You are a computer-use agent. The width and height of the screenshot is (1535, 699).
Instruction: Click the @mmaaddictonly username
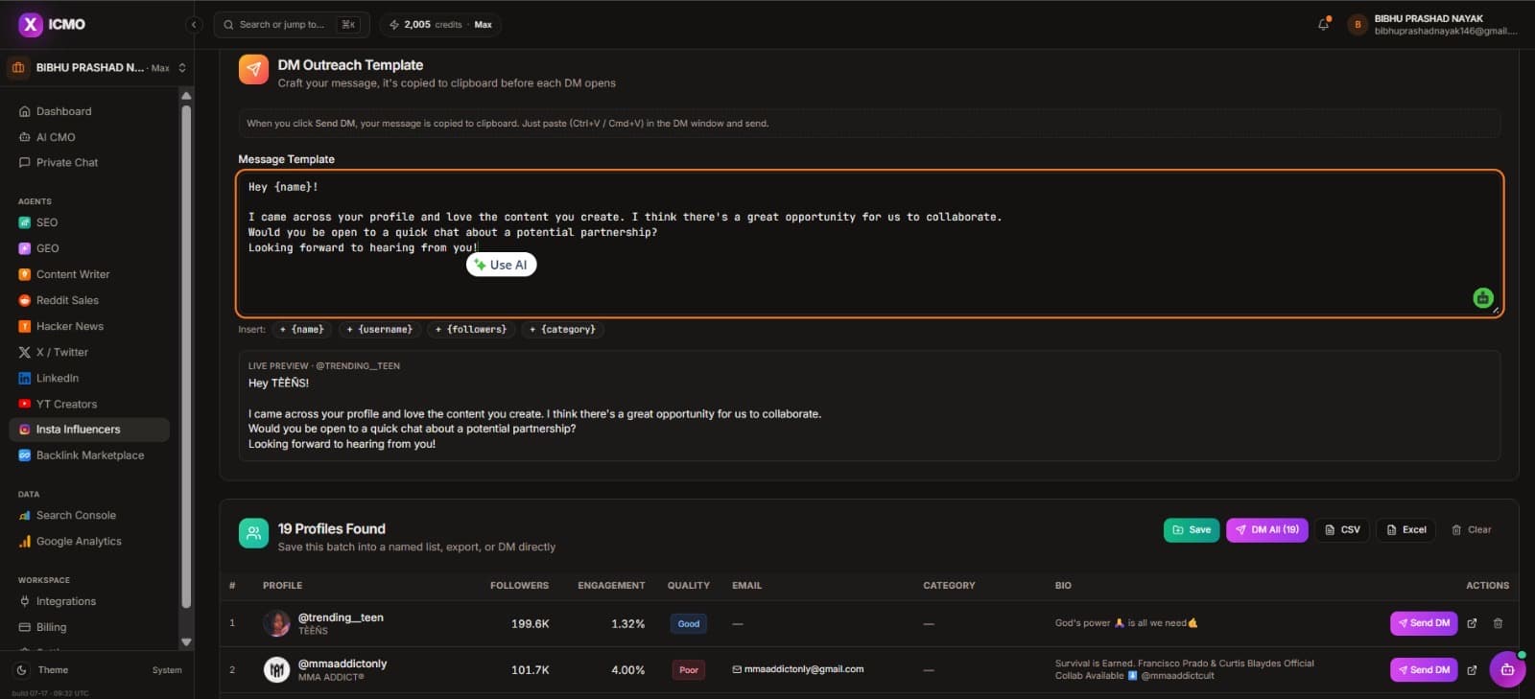[342, 664]
